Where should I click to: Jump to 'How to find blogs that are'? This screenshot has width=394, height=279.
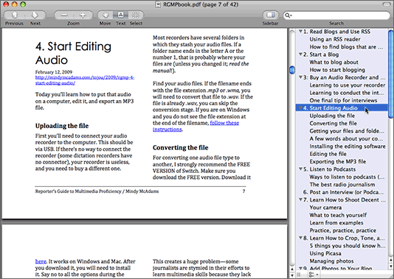click(346, 47)
